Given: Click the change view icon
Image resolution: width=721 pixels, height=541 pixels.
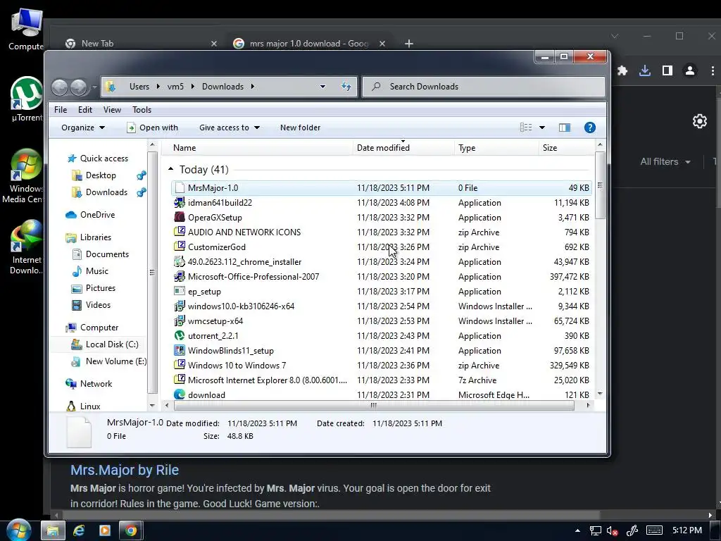Looking at the screenshot, I should click(525, 128).
